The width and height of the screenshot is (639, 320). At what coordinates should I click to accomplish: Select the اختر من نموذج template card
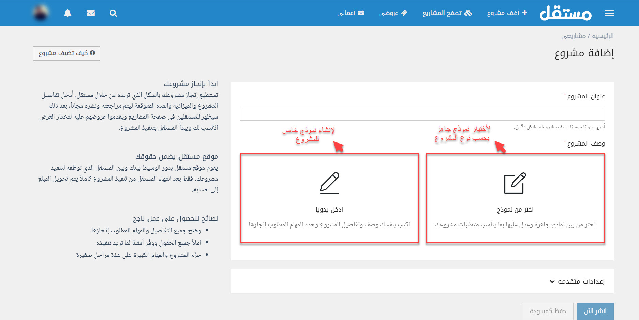516,198
